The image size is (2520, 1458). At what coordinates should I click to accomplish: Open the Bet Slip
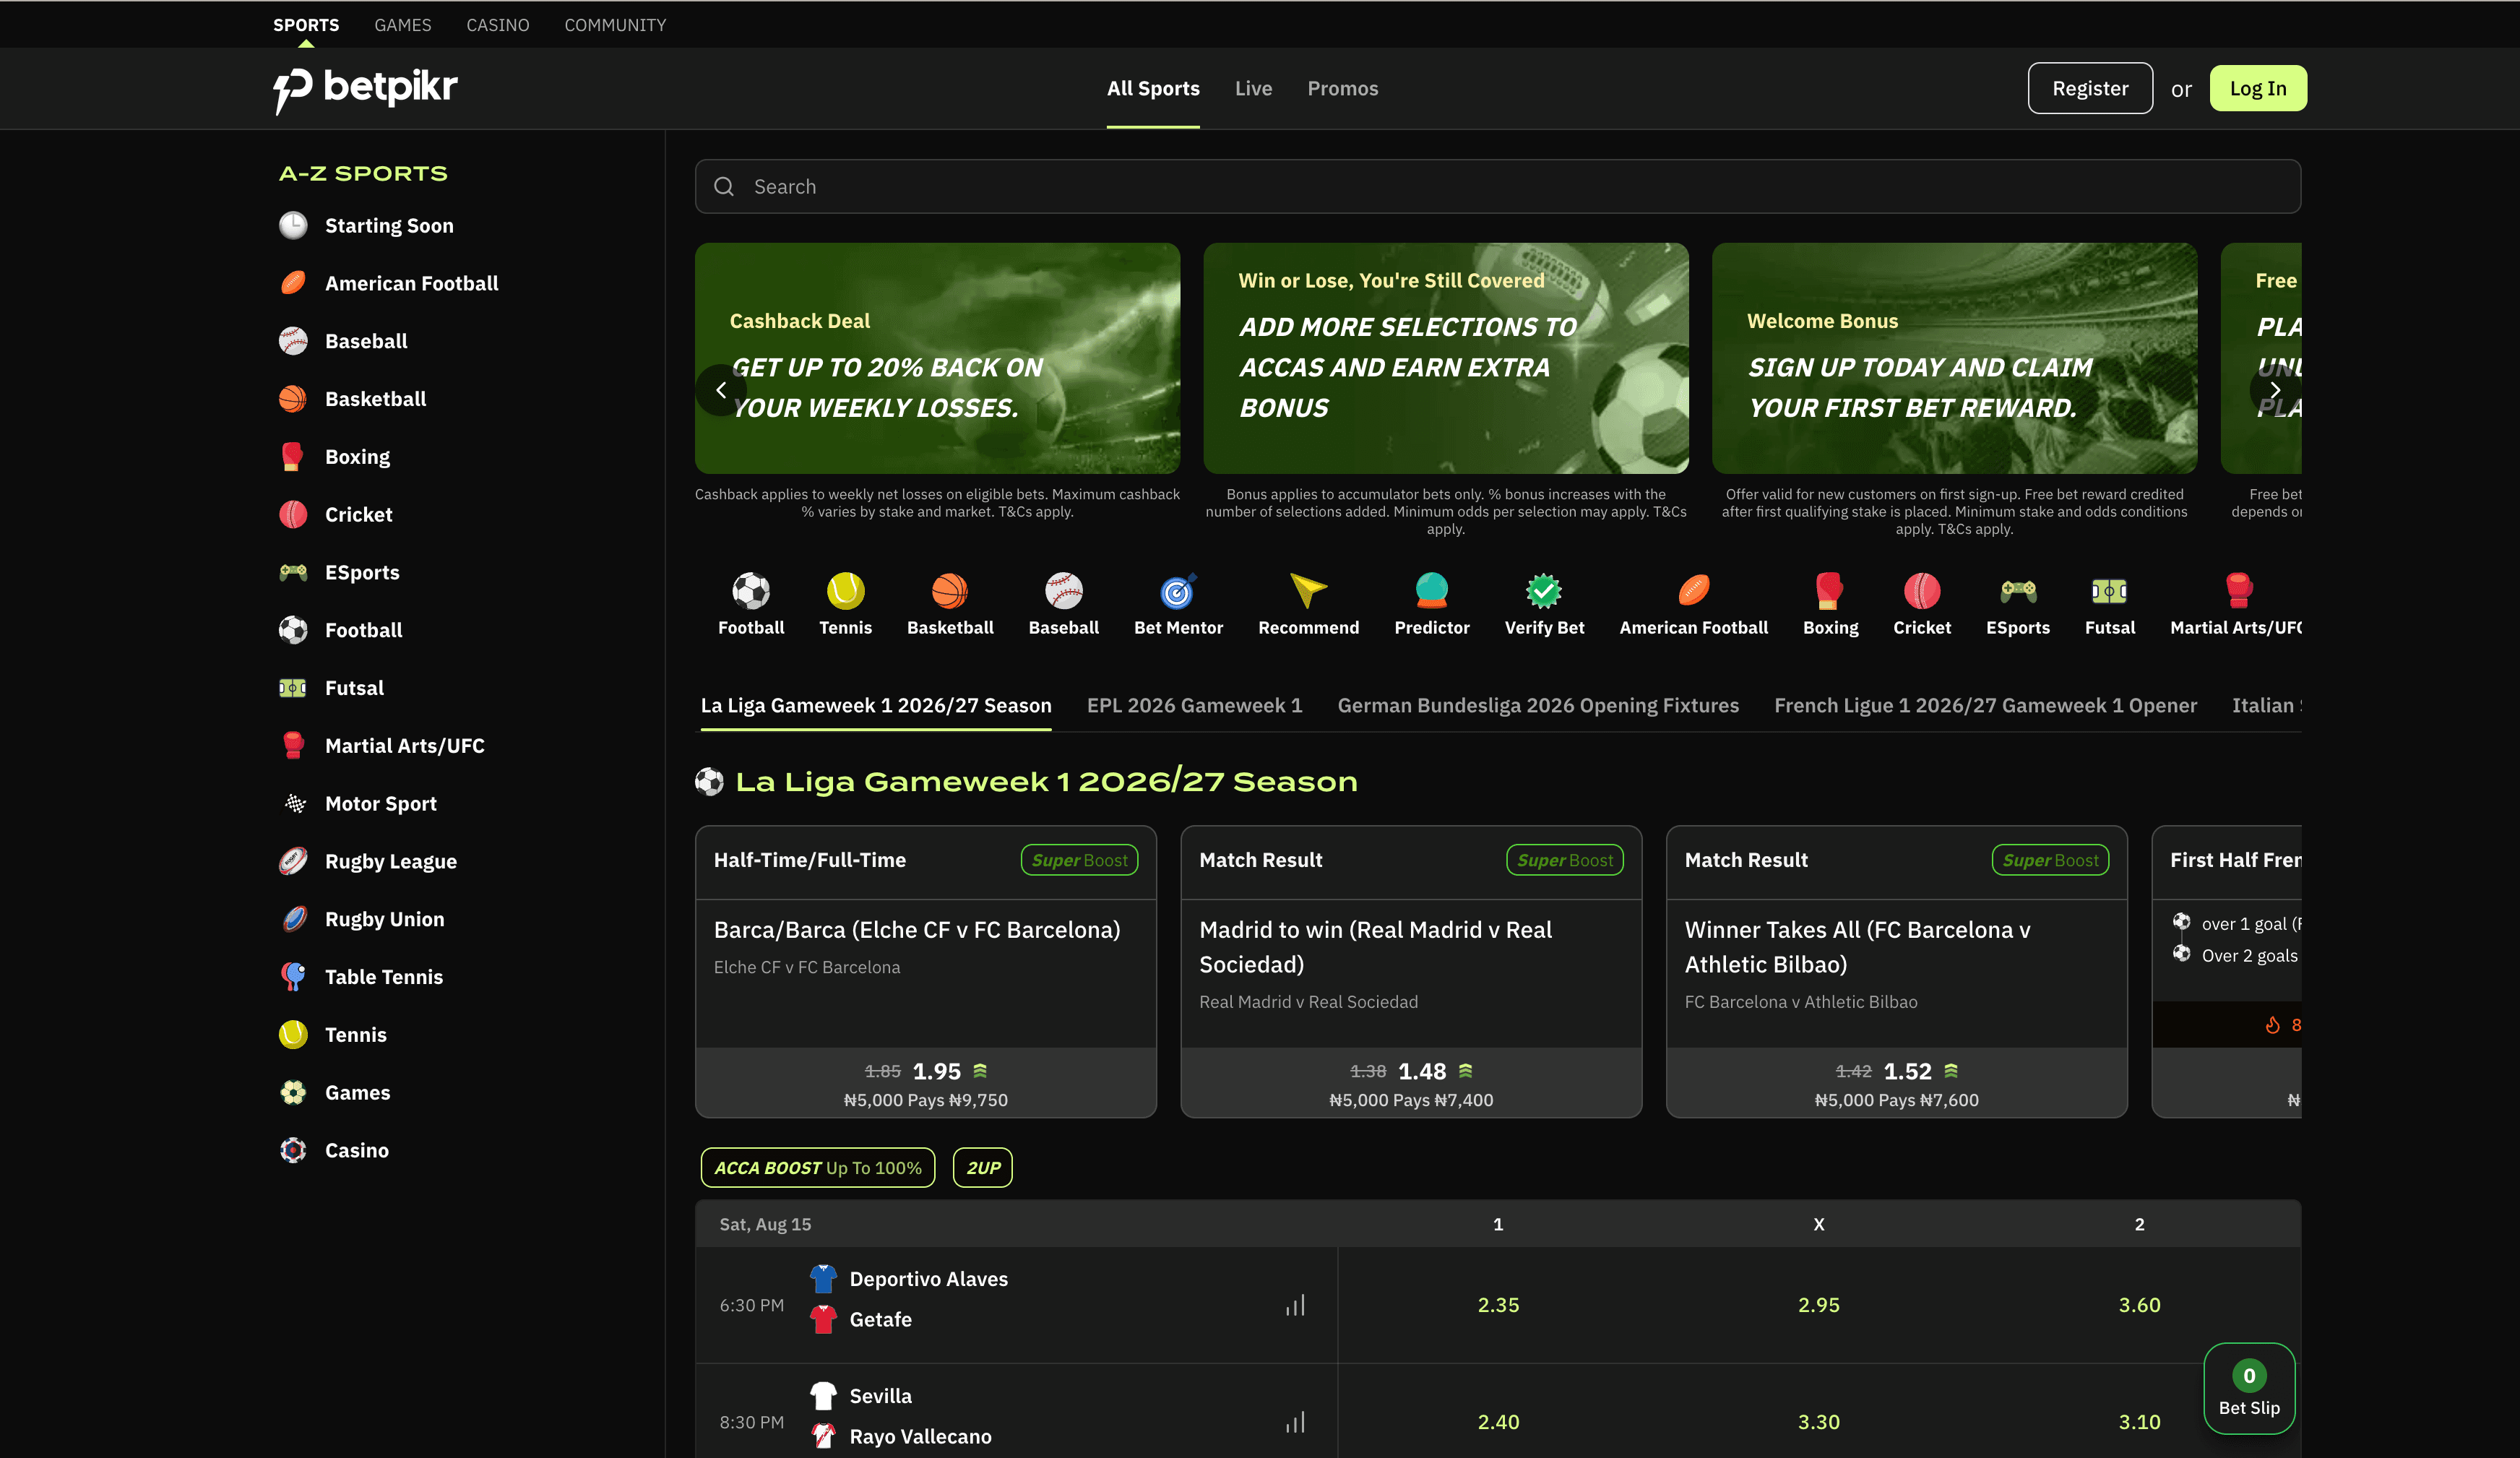click(x=2249, y=1388)
